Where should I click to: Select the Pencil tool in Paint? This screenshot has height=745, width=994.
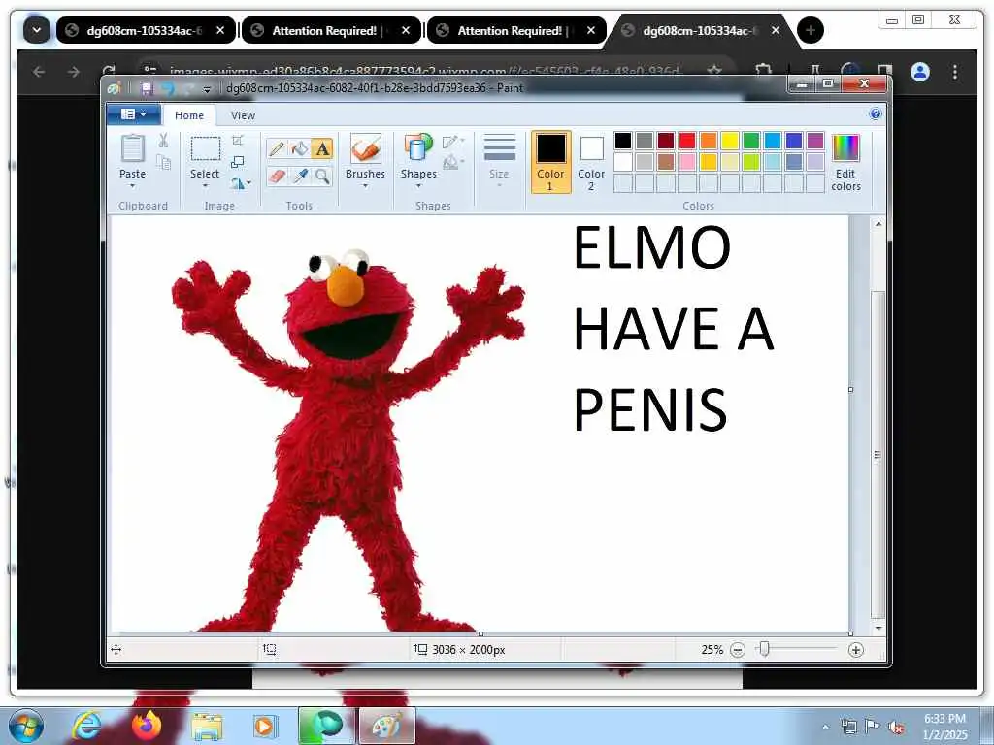coord(277,148)
